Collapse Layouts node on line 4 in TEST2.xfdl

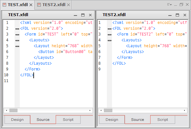pos(109,40)
